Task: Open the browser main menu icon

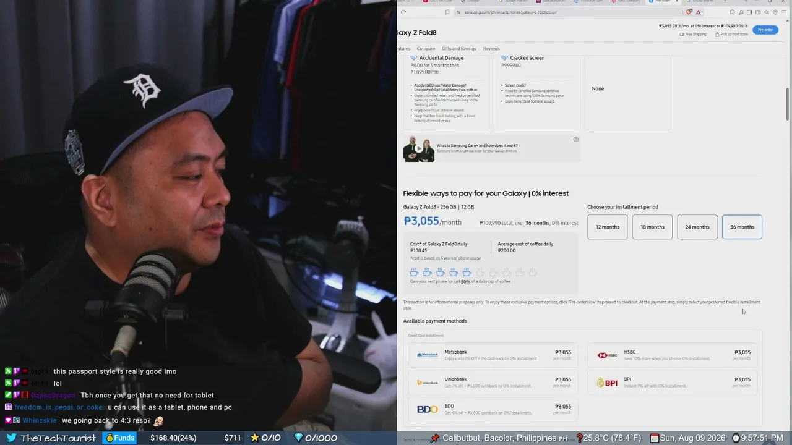Action: pos(785,12)
